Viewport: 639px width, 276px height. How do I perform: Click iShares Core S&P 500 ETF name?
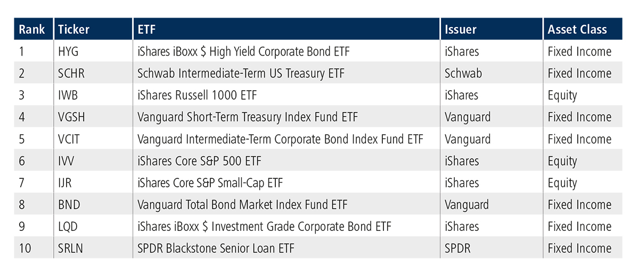(199, 161)
